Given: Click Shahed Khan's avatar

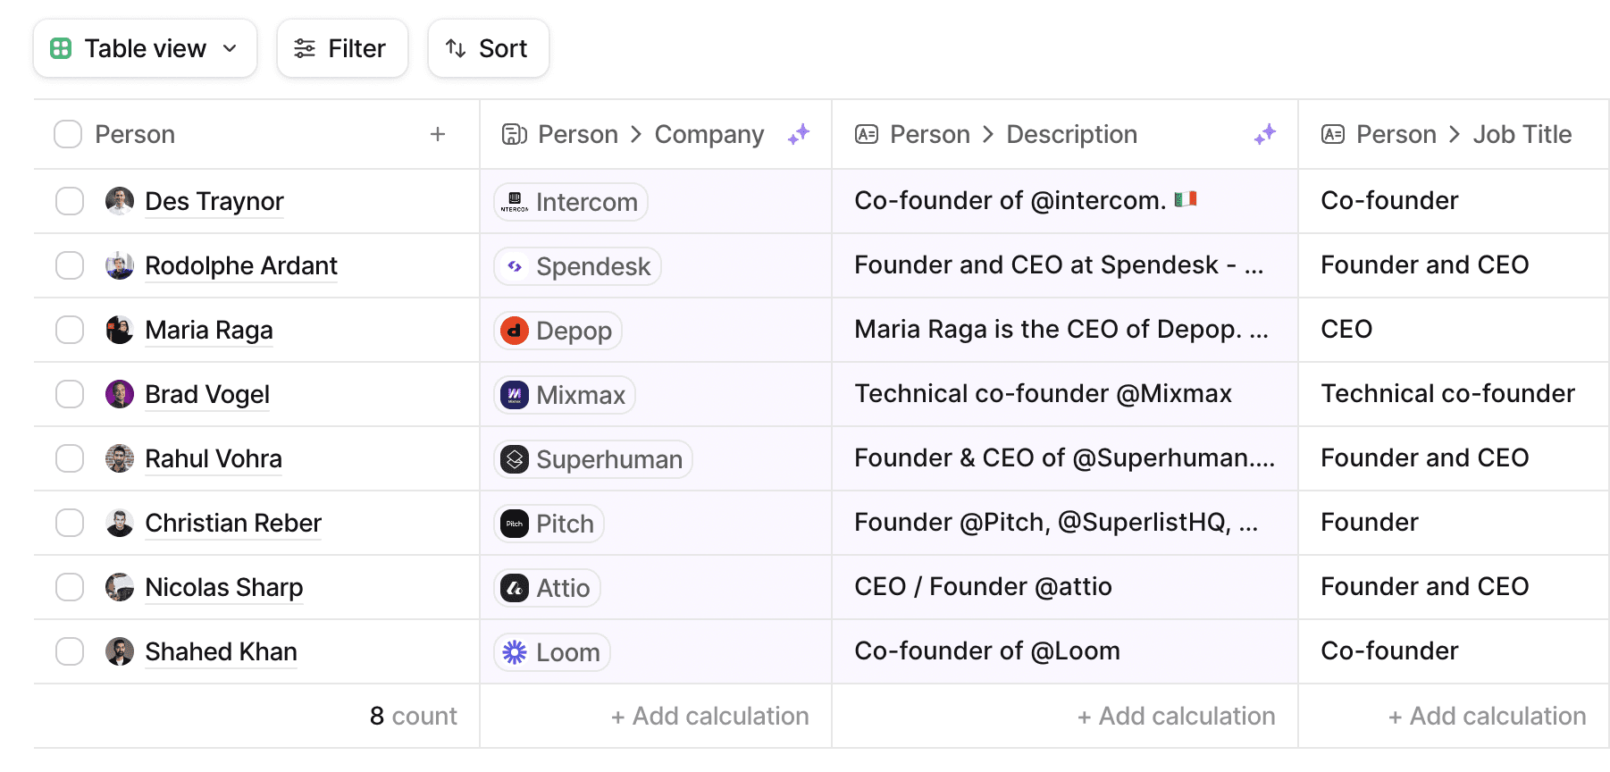Looking at the screenshot, I should pos(120,651).
